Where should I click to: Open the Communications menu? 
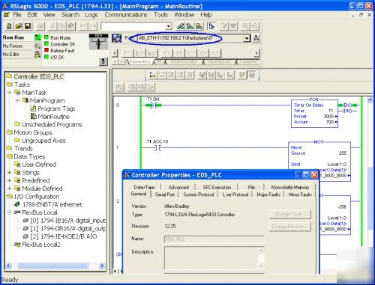click(x=126, y=15)
